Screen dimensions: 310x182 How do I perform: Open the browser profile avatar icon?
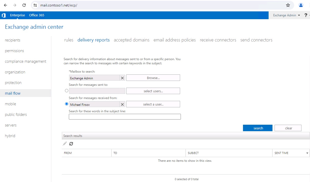(301, 5)
